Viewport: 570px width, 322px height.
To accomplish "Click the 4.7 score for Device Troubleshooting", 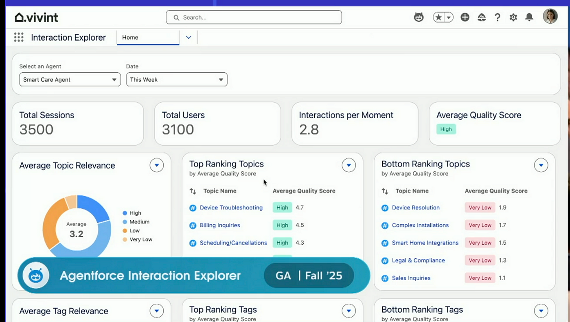I will [x=300, y=208].
